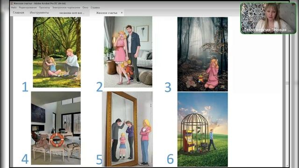Open the Справка menu

pos(95,7)
